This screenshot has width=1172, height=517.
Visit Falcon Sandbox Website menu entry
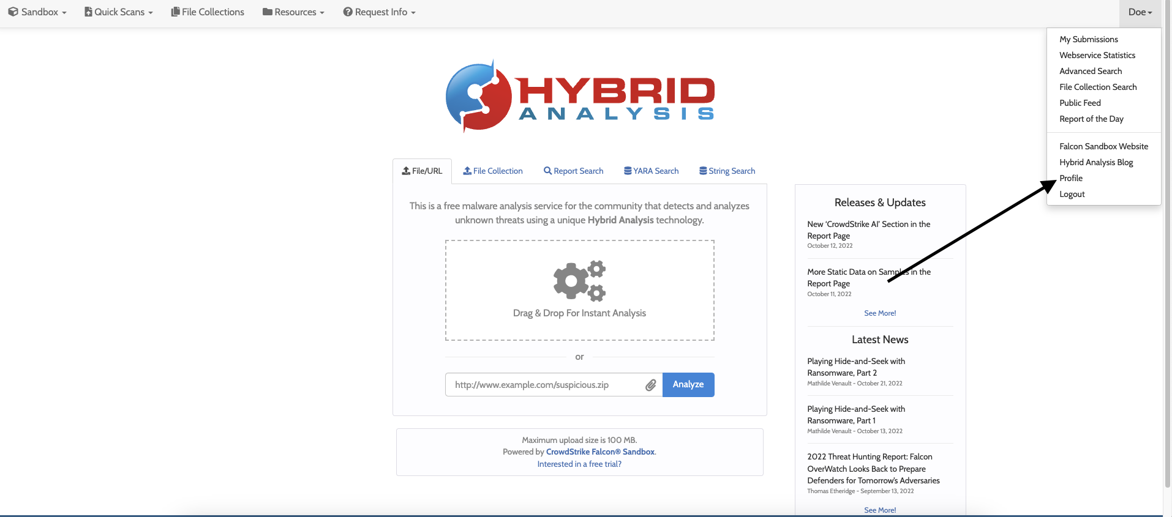[1103, 146]
